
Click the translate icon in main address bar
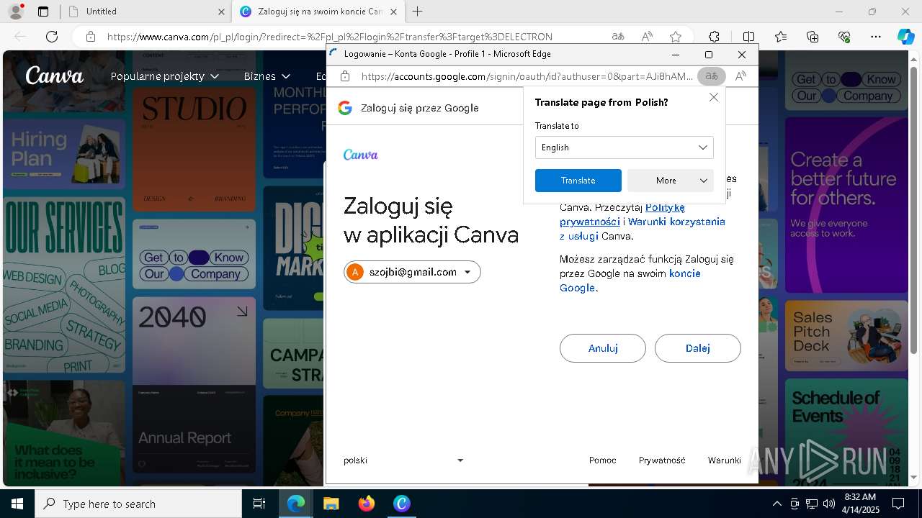tap(617, 37)
